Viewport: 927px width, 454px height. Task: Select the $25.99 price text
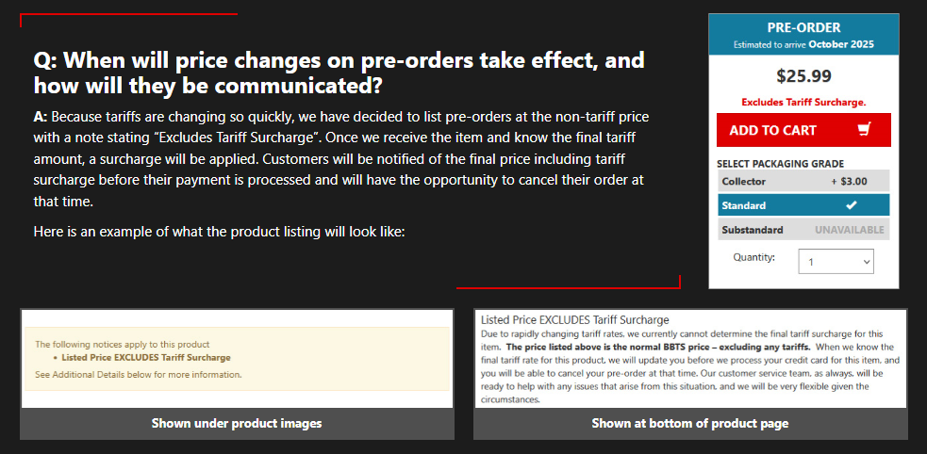point(803,75)
